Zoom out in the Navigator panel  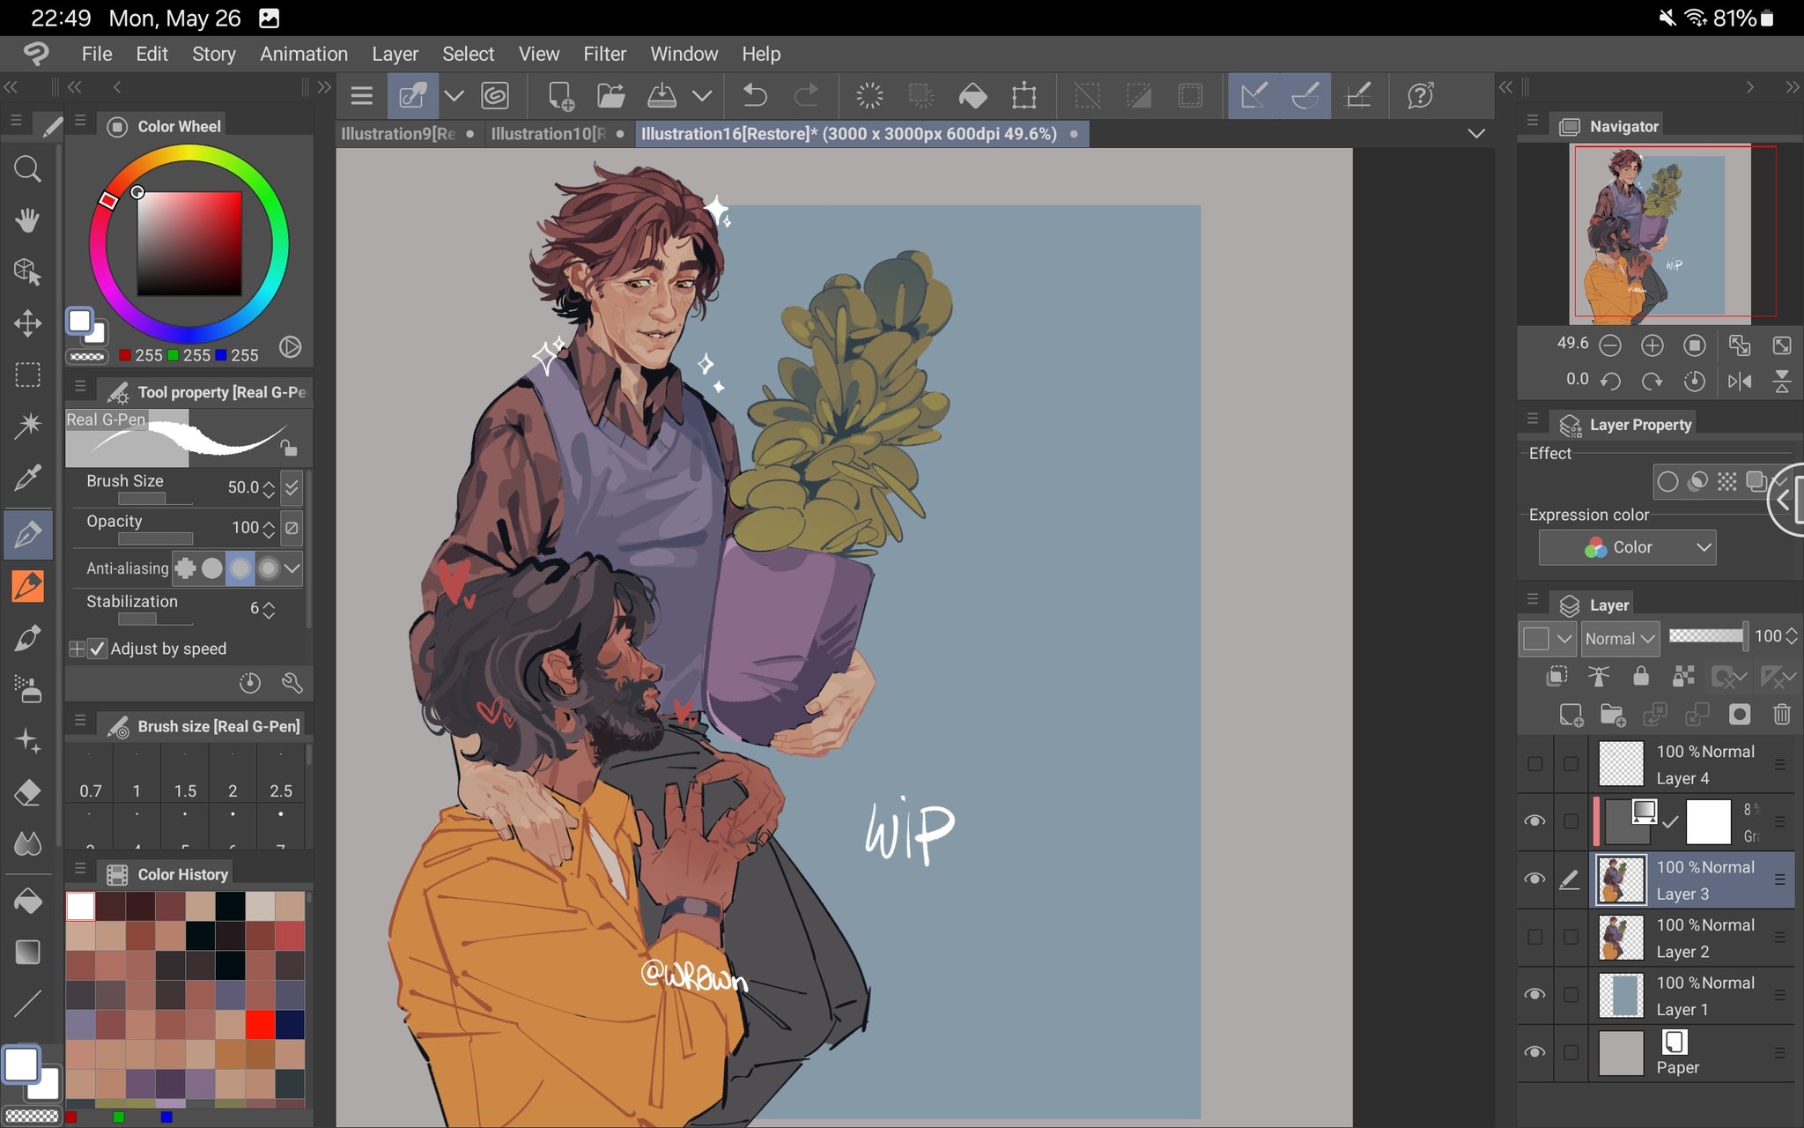click(x=1610, y=345)
